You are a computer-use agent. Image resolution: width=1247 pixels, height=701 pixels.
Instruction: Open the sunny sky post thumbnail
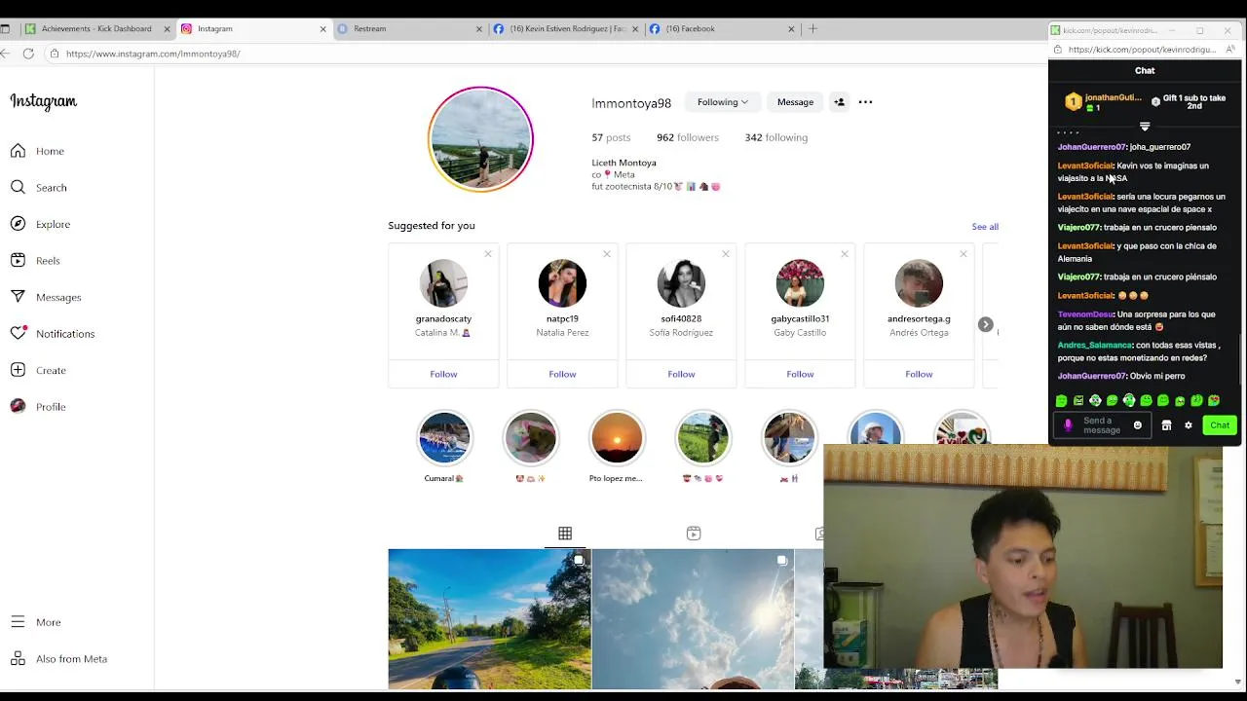[x=693, y=619]
